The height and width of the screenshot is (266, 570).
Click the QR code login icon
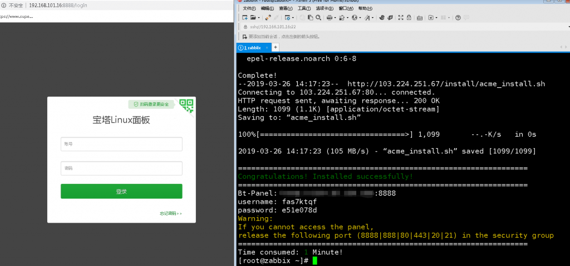(x=186, y=106)
